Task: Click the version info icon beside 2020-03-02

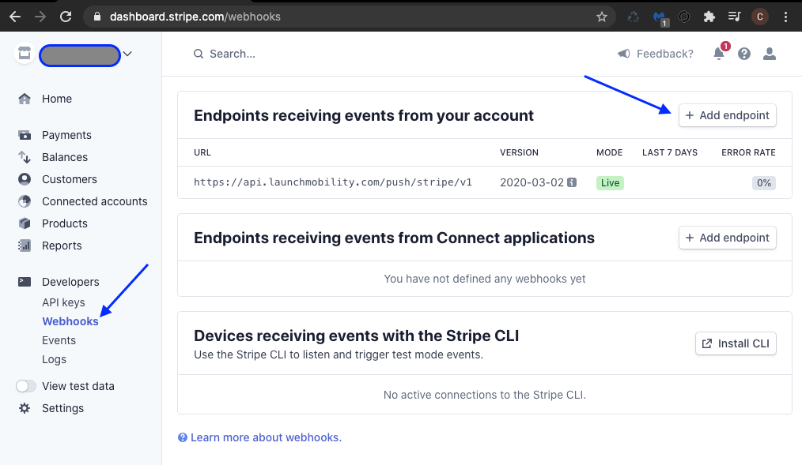Action: click(x=572, y=182)
